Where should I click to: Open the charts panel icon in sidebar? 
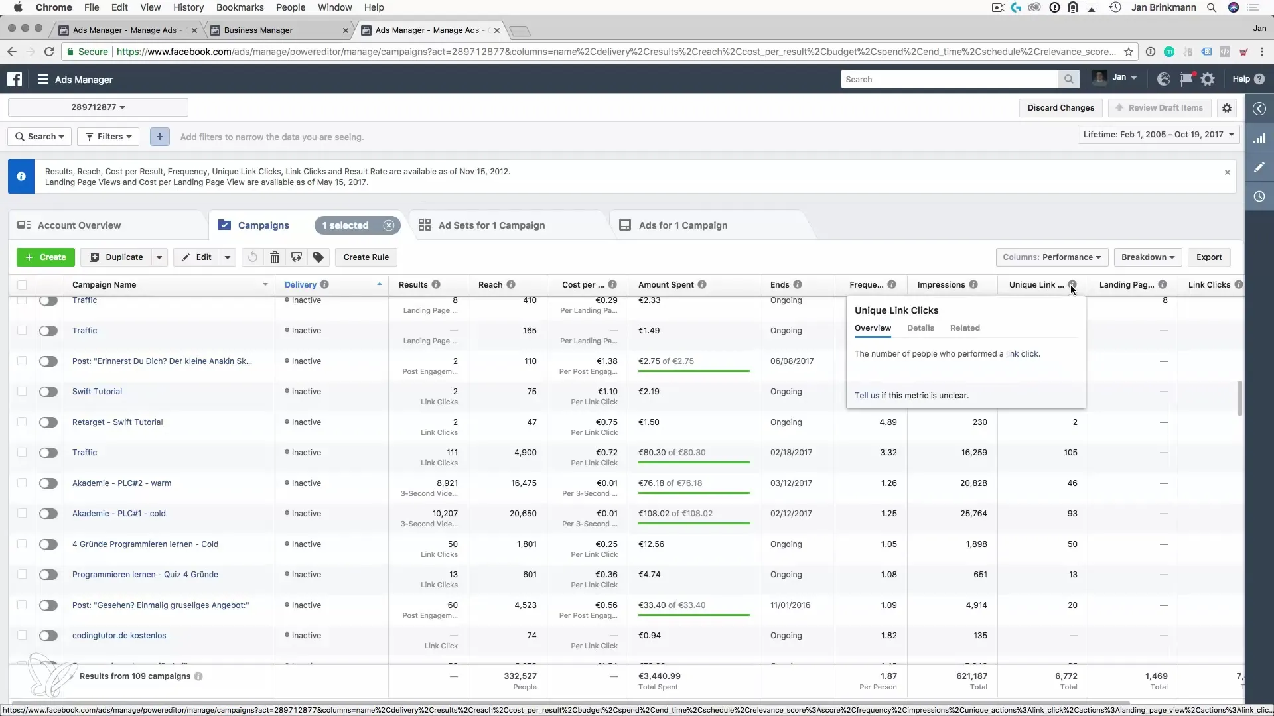point(1259,138)
